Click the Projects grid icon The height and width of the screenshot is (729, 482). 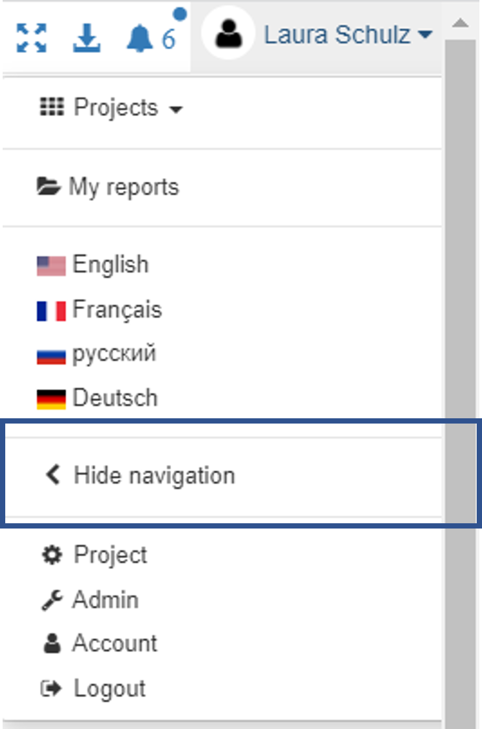pos(52,107)
